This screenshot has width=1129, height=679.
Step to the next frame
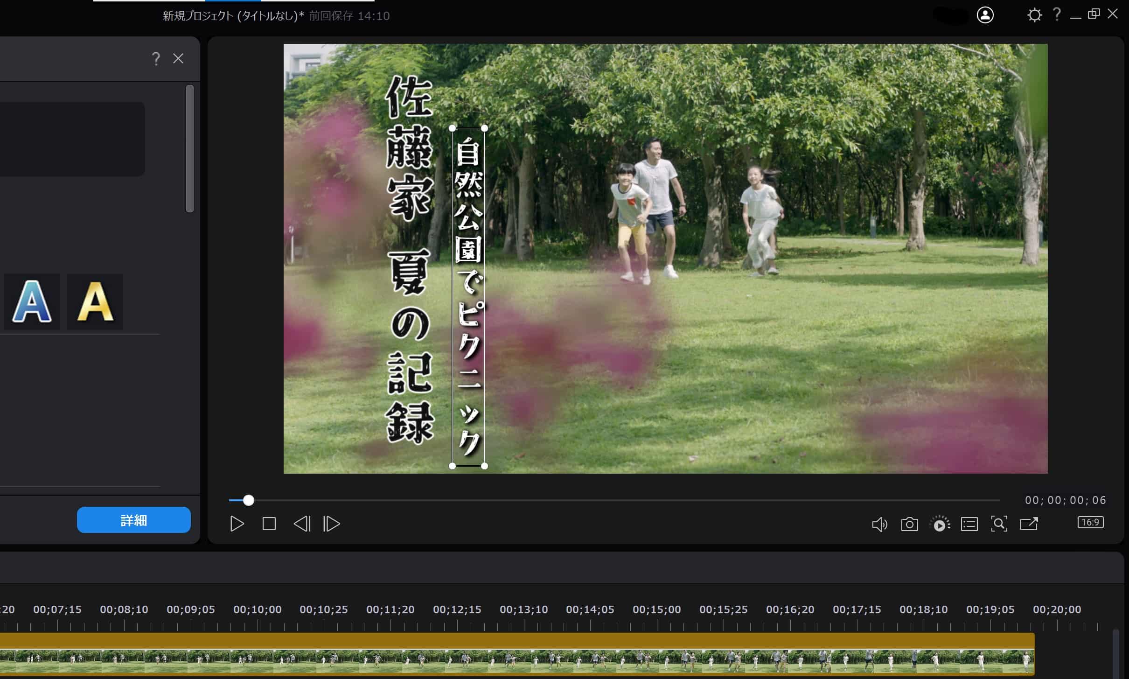tap(332, 524)
